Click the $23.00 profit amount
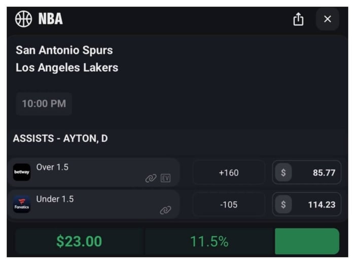 pos(79,241)
